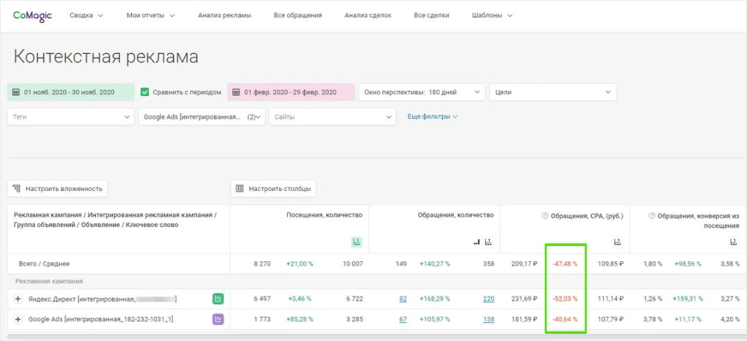
Task: Go to Анализ сделок
Action: pos(368,15)
